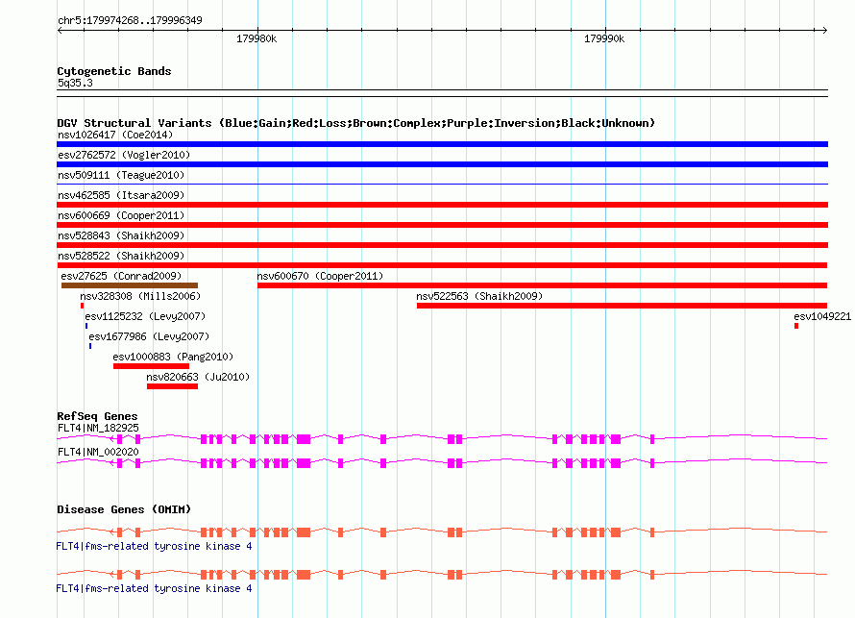Open the Disease Genes (OMIM) track title
Viewport: 855px width, 618px height.
(124, 509)
